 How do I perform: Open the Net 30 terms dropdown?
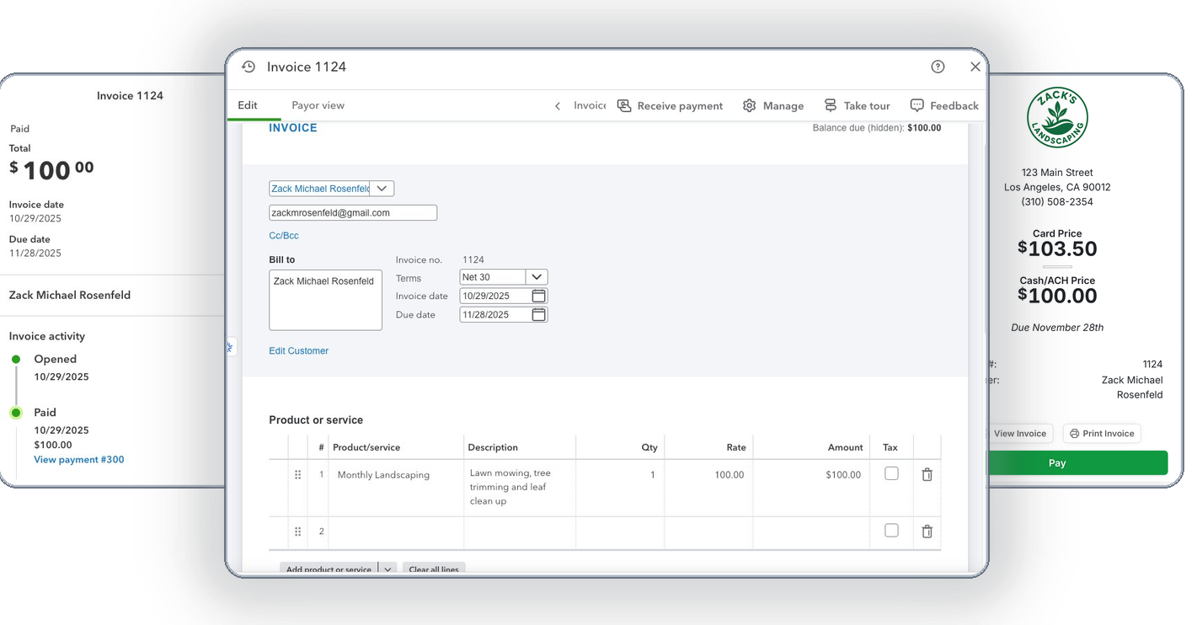click(537, 277)
